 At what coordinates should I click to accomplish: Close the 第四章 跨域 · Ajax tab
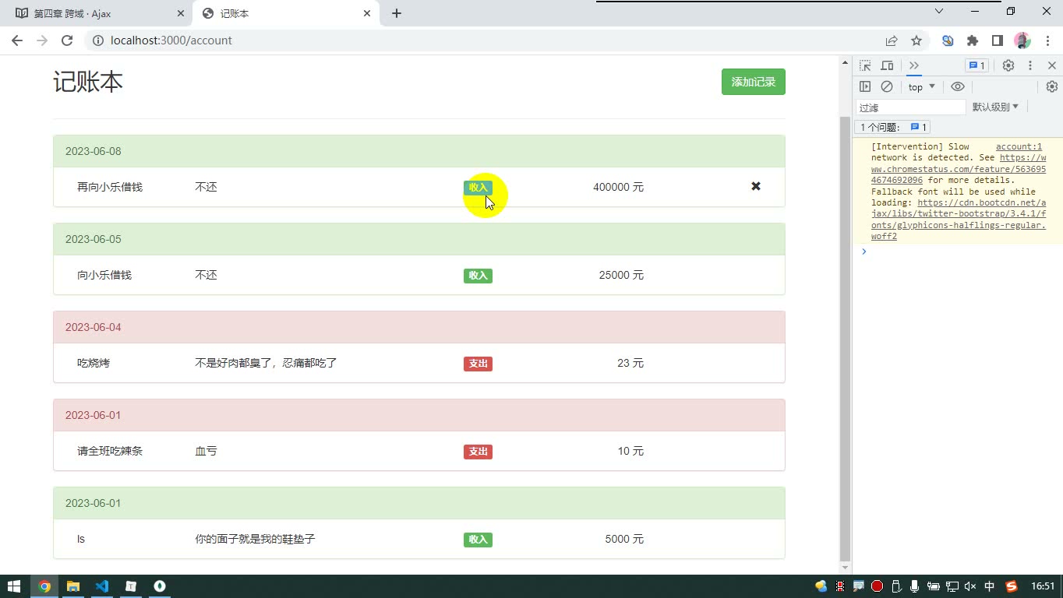coord(181,13)
